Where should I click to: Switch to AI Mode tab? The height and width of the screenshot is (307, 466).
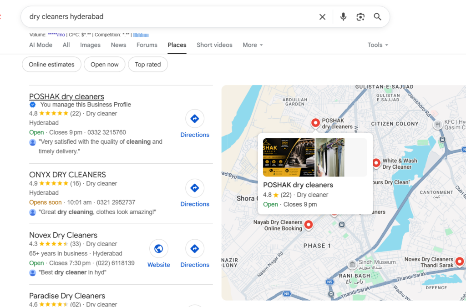coord(41,45)
